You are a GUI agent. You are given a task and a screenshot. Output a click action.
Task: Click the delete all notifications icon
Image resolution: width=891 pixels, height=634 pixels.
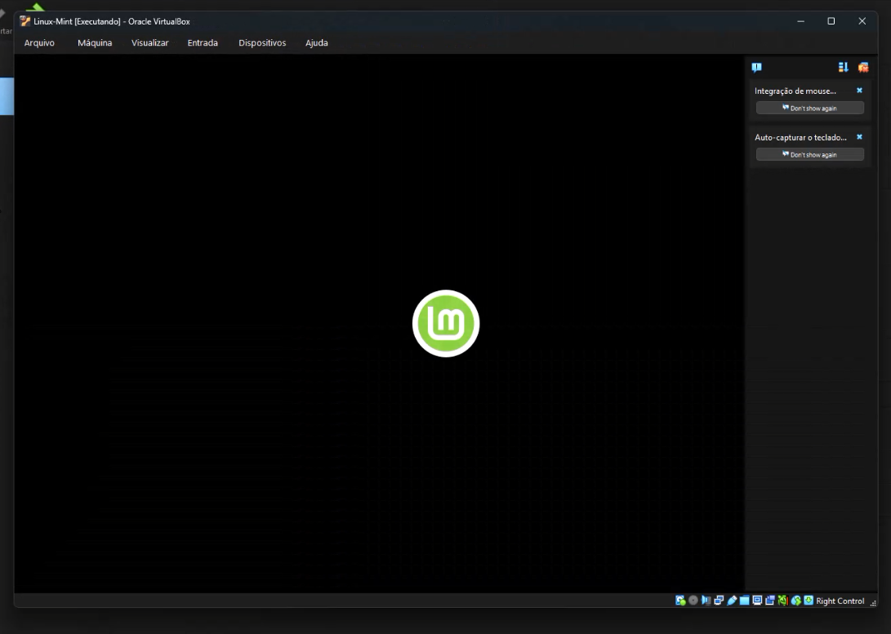tap(863, 67)
